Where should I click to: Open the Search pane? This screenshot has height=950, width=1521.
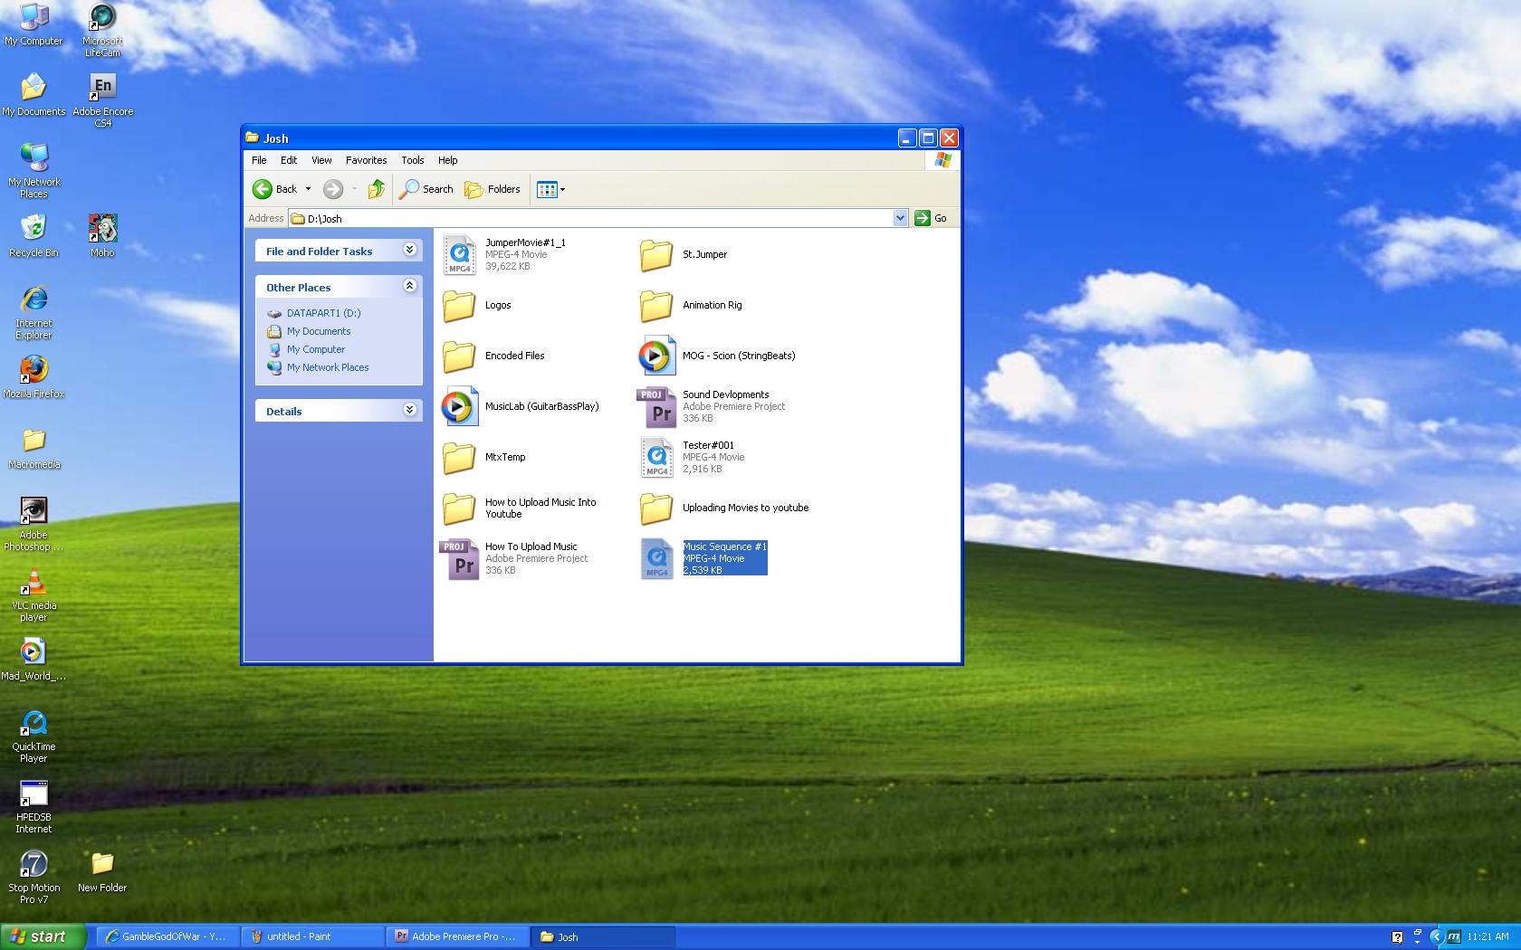click(x=426, y=189)
